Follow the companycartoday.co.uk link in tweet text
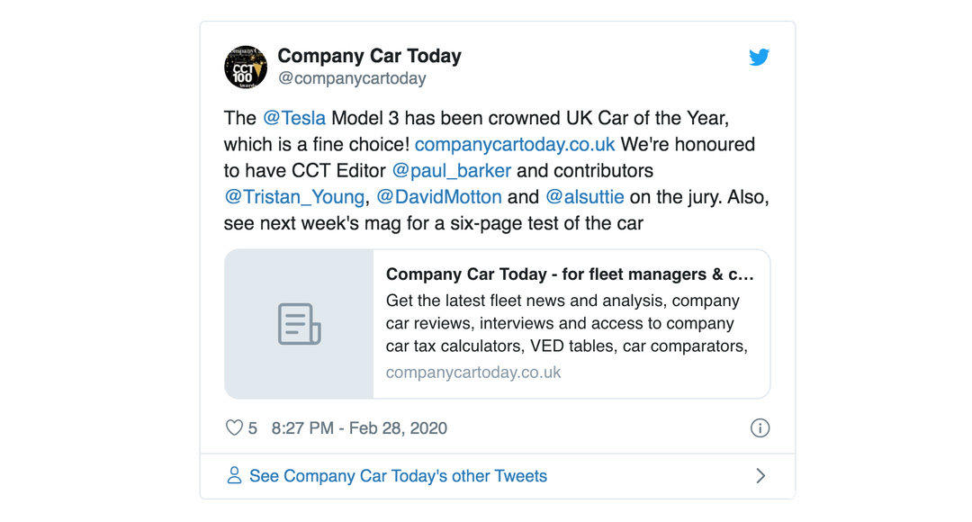This screenshot has height=522, width=972. (515, 145)
